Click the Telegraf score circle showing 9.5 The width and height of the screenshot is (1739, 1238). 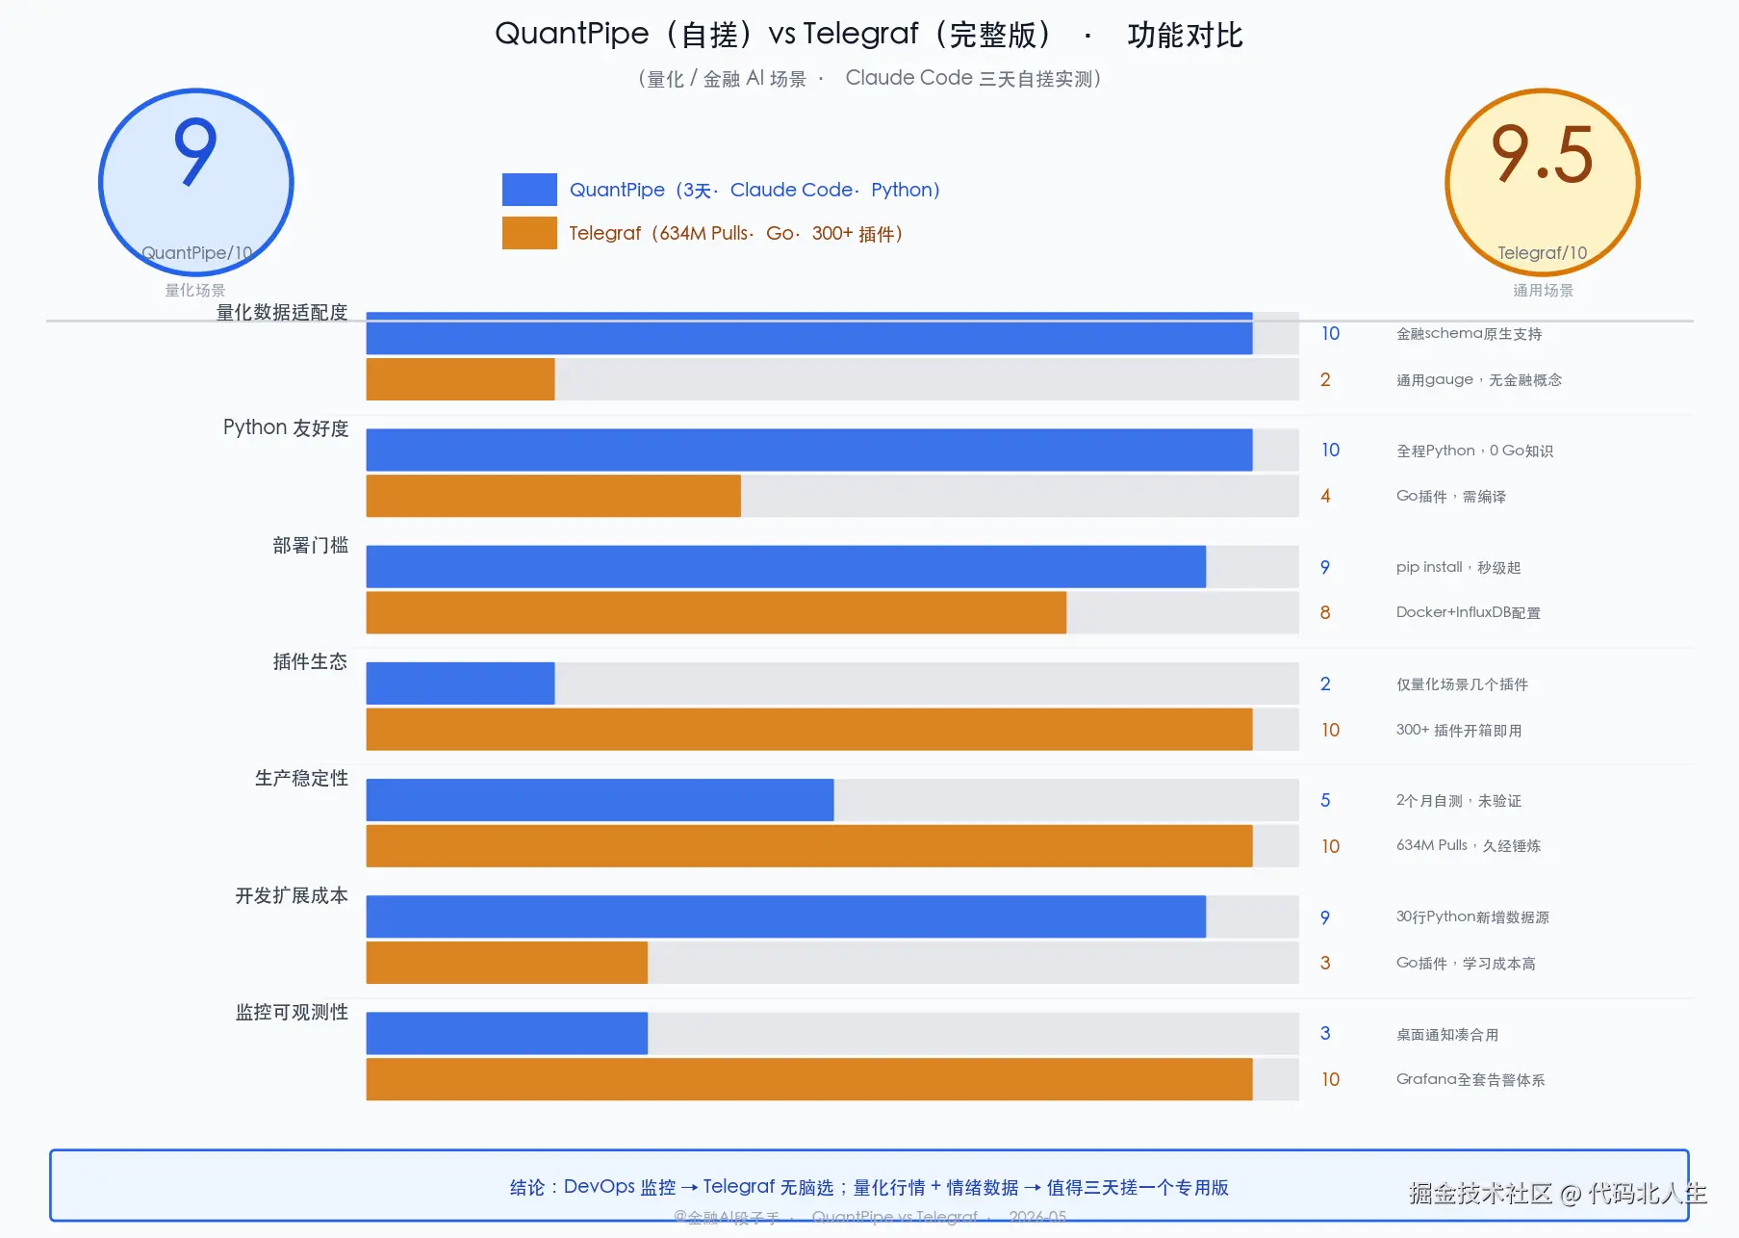[x=1543, y=183]
